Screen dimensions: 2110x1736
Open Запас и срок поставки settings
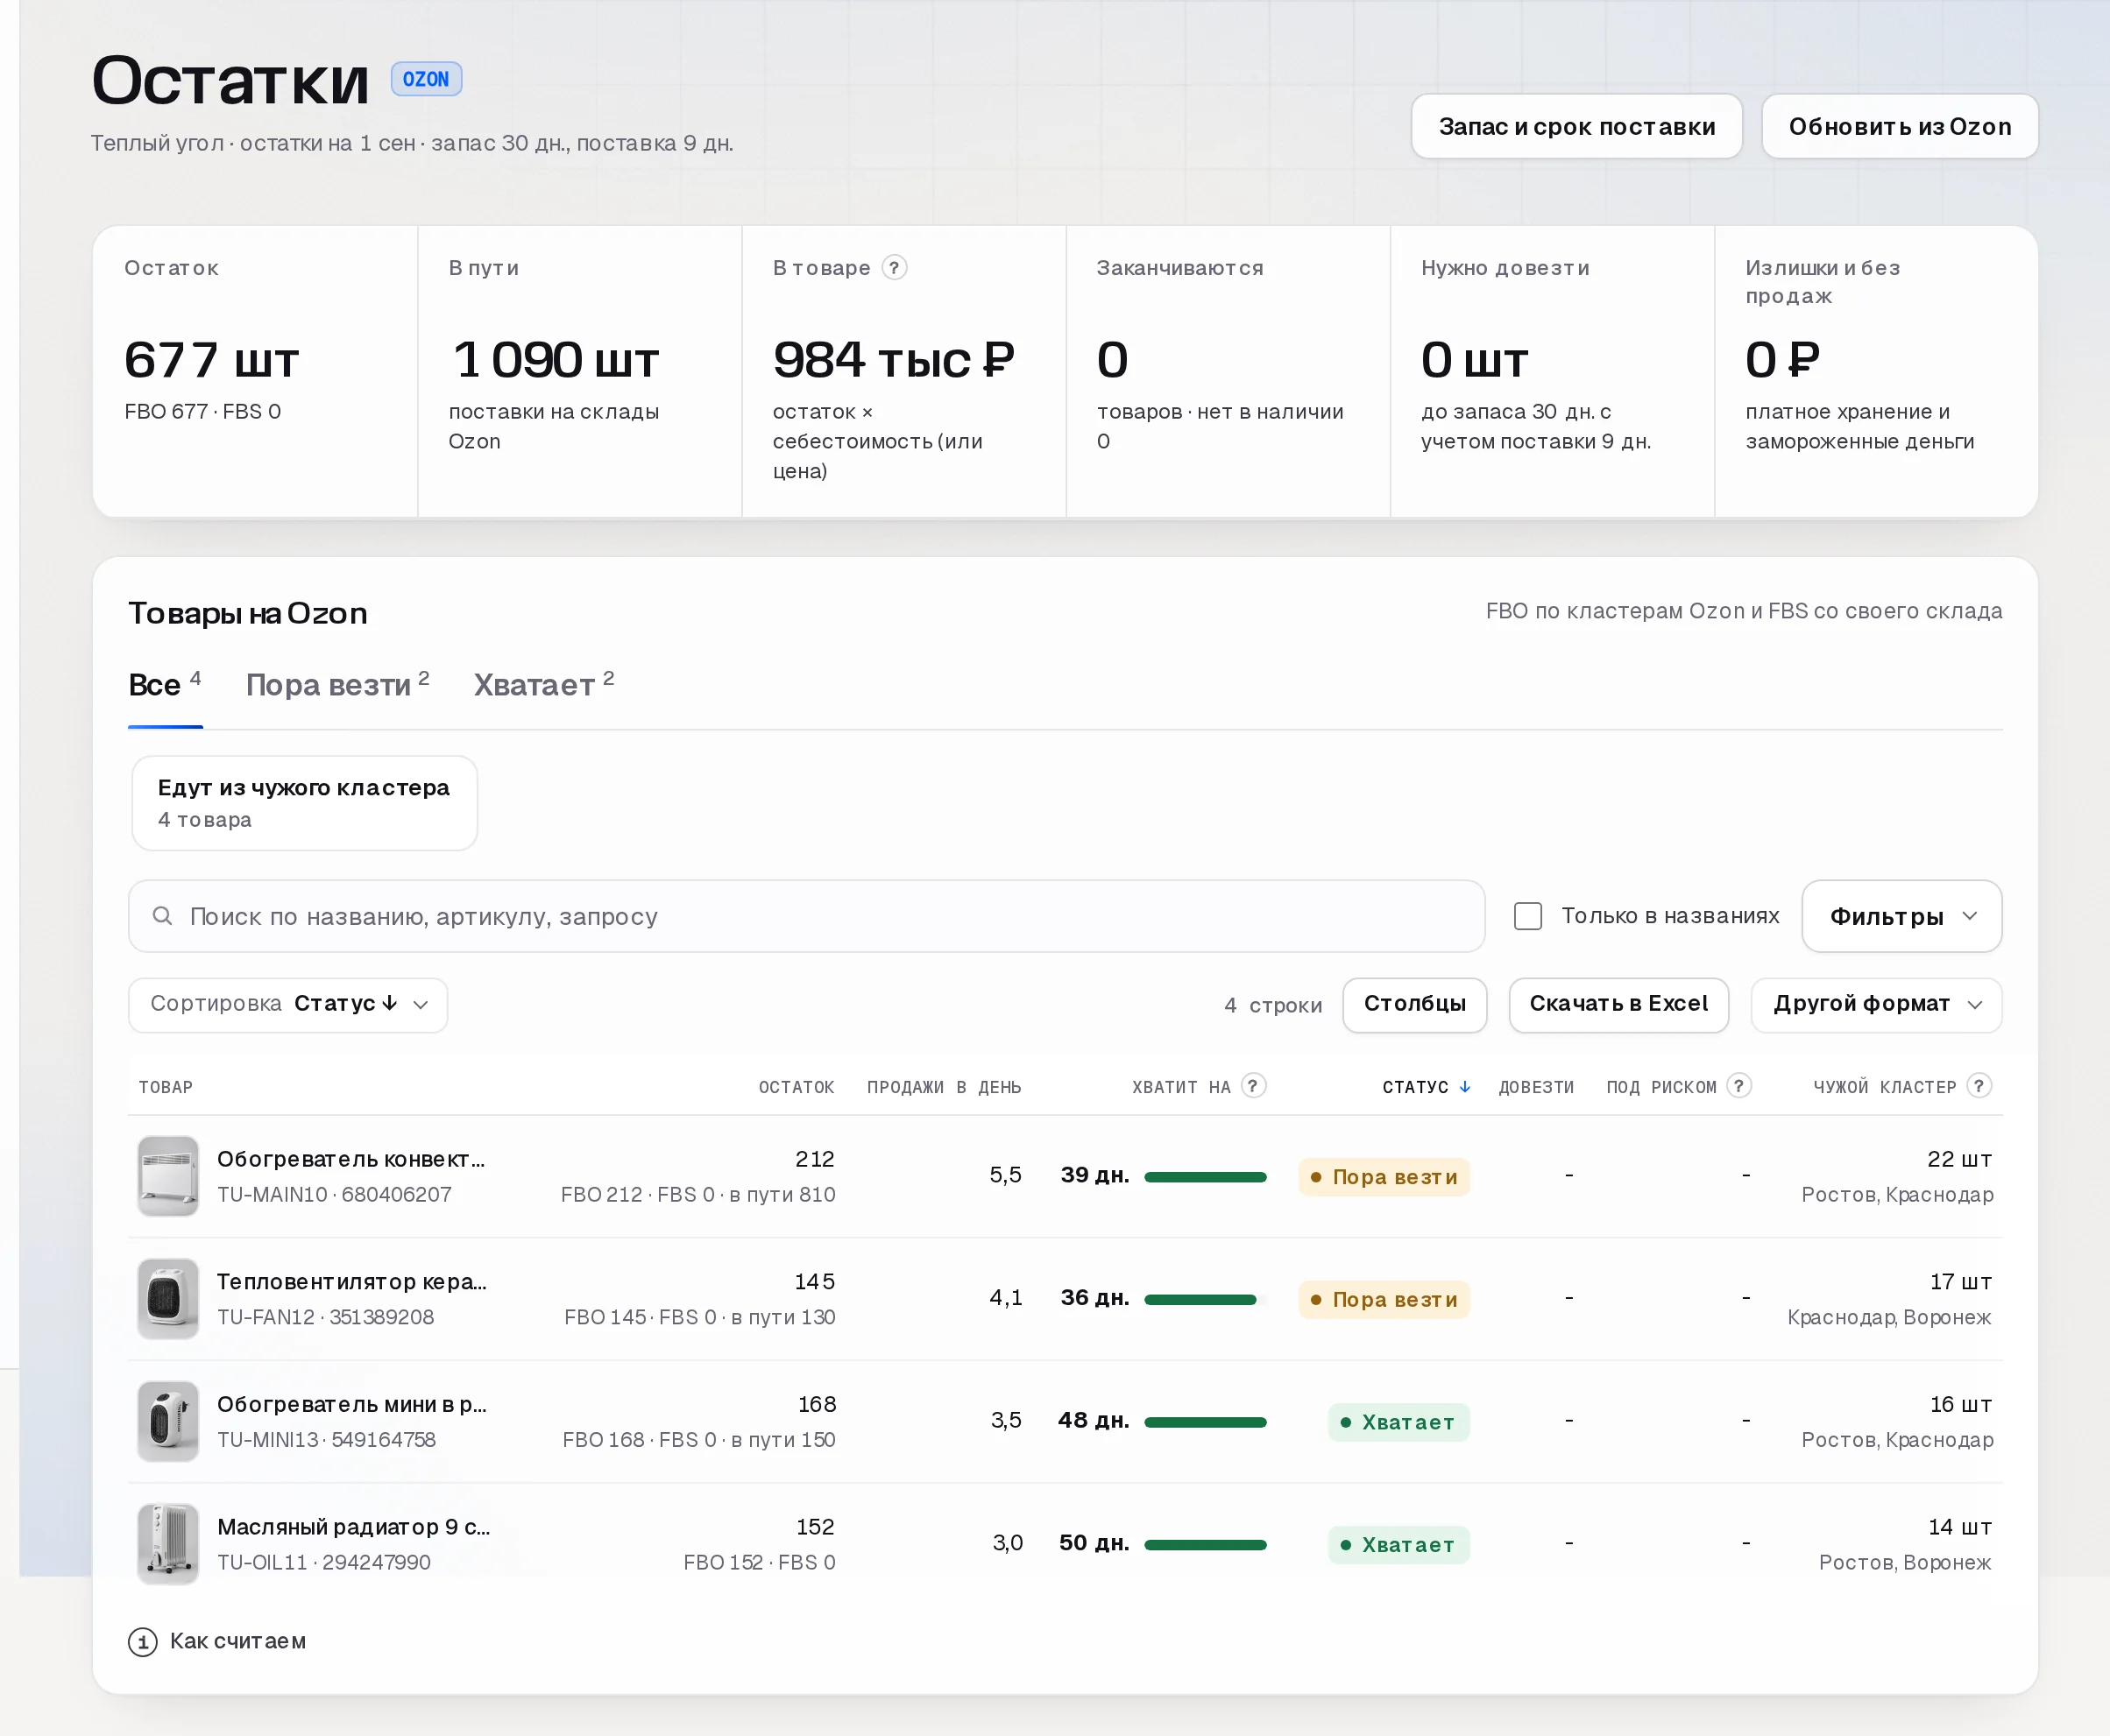[x=1576, y=126]
